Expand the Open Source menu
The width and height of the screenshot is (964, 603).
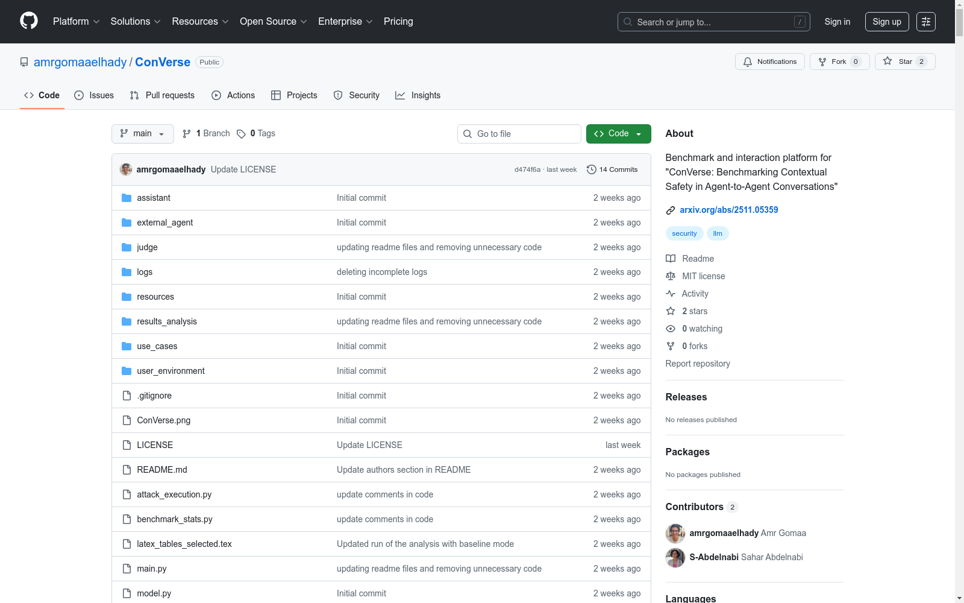(274, 22)
